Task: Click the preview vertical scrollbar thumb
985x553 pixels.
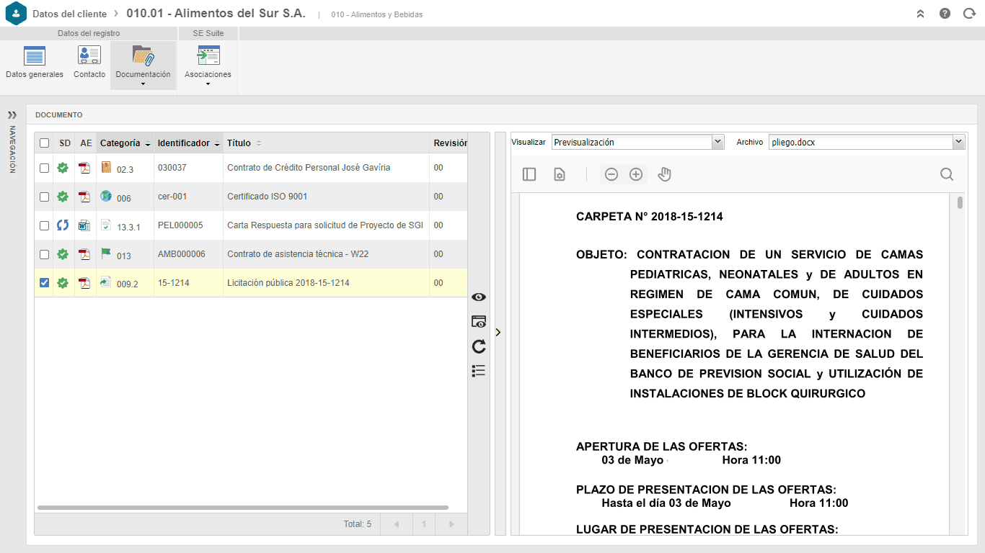Action: tap(960, 202)
